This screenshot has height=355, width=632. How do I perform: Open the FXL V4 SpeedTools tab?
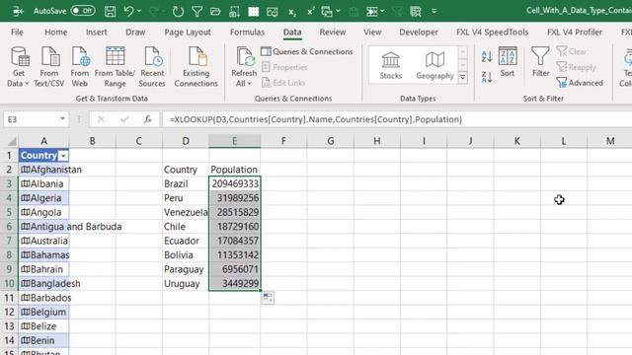492,33
